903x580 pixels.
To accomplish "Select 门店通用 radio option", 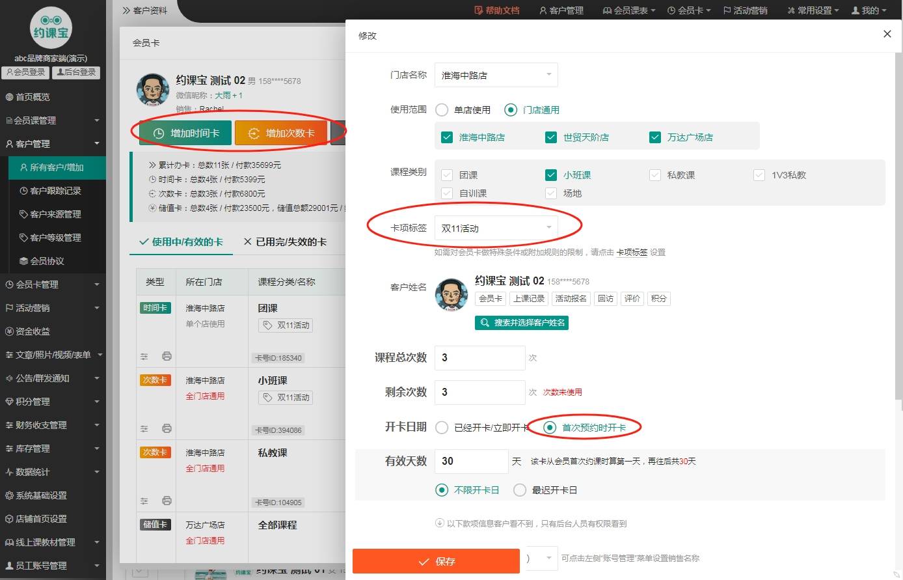I will pos(511,110).
